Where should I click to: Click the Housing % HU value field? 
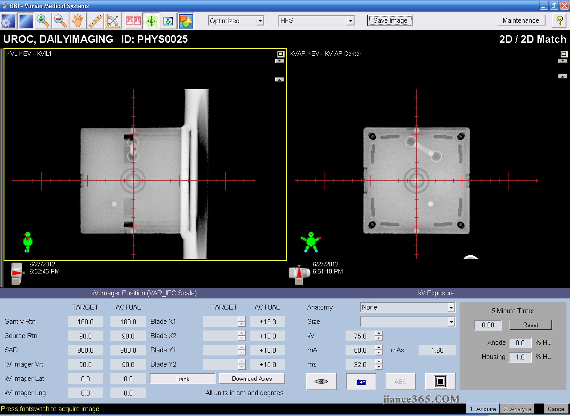[x=520, y=357]
